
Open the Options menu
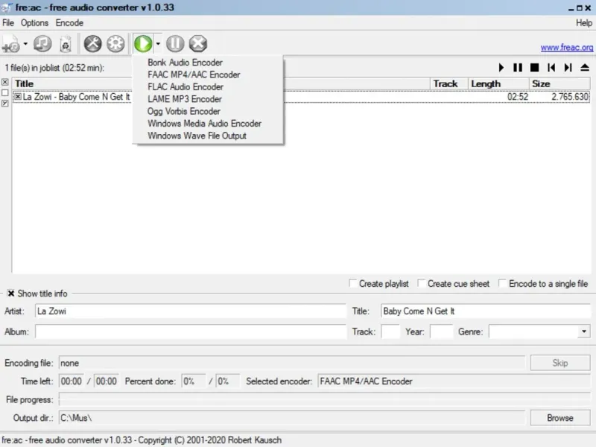pyautogui.click(x=34, y=23)
